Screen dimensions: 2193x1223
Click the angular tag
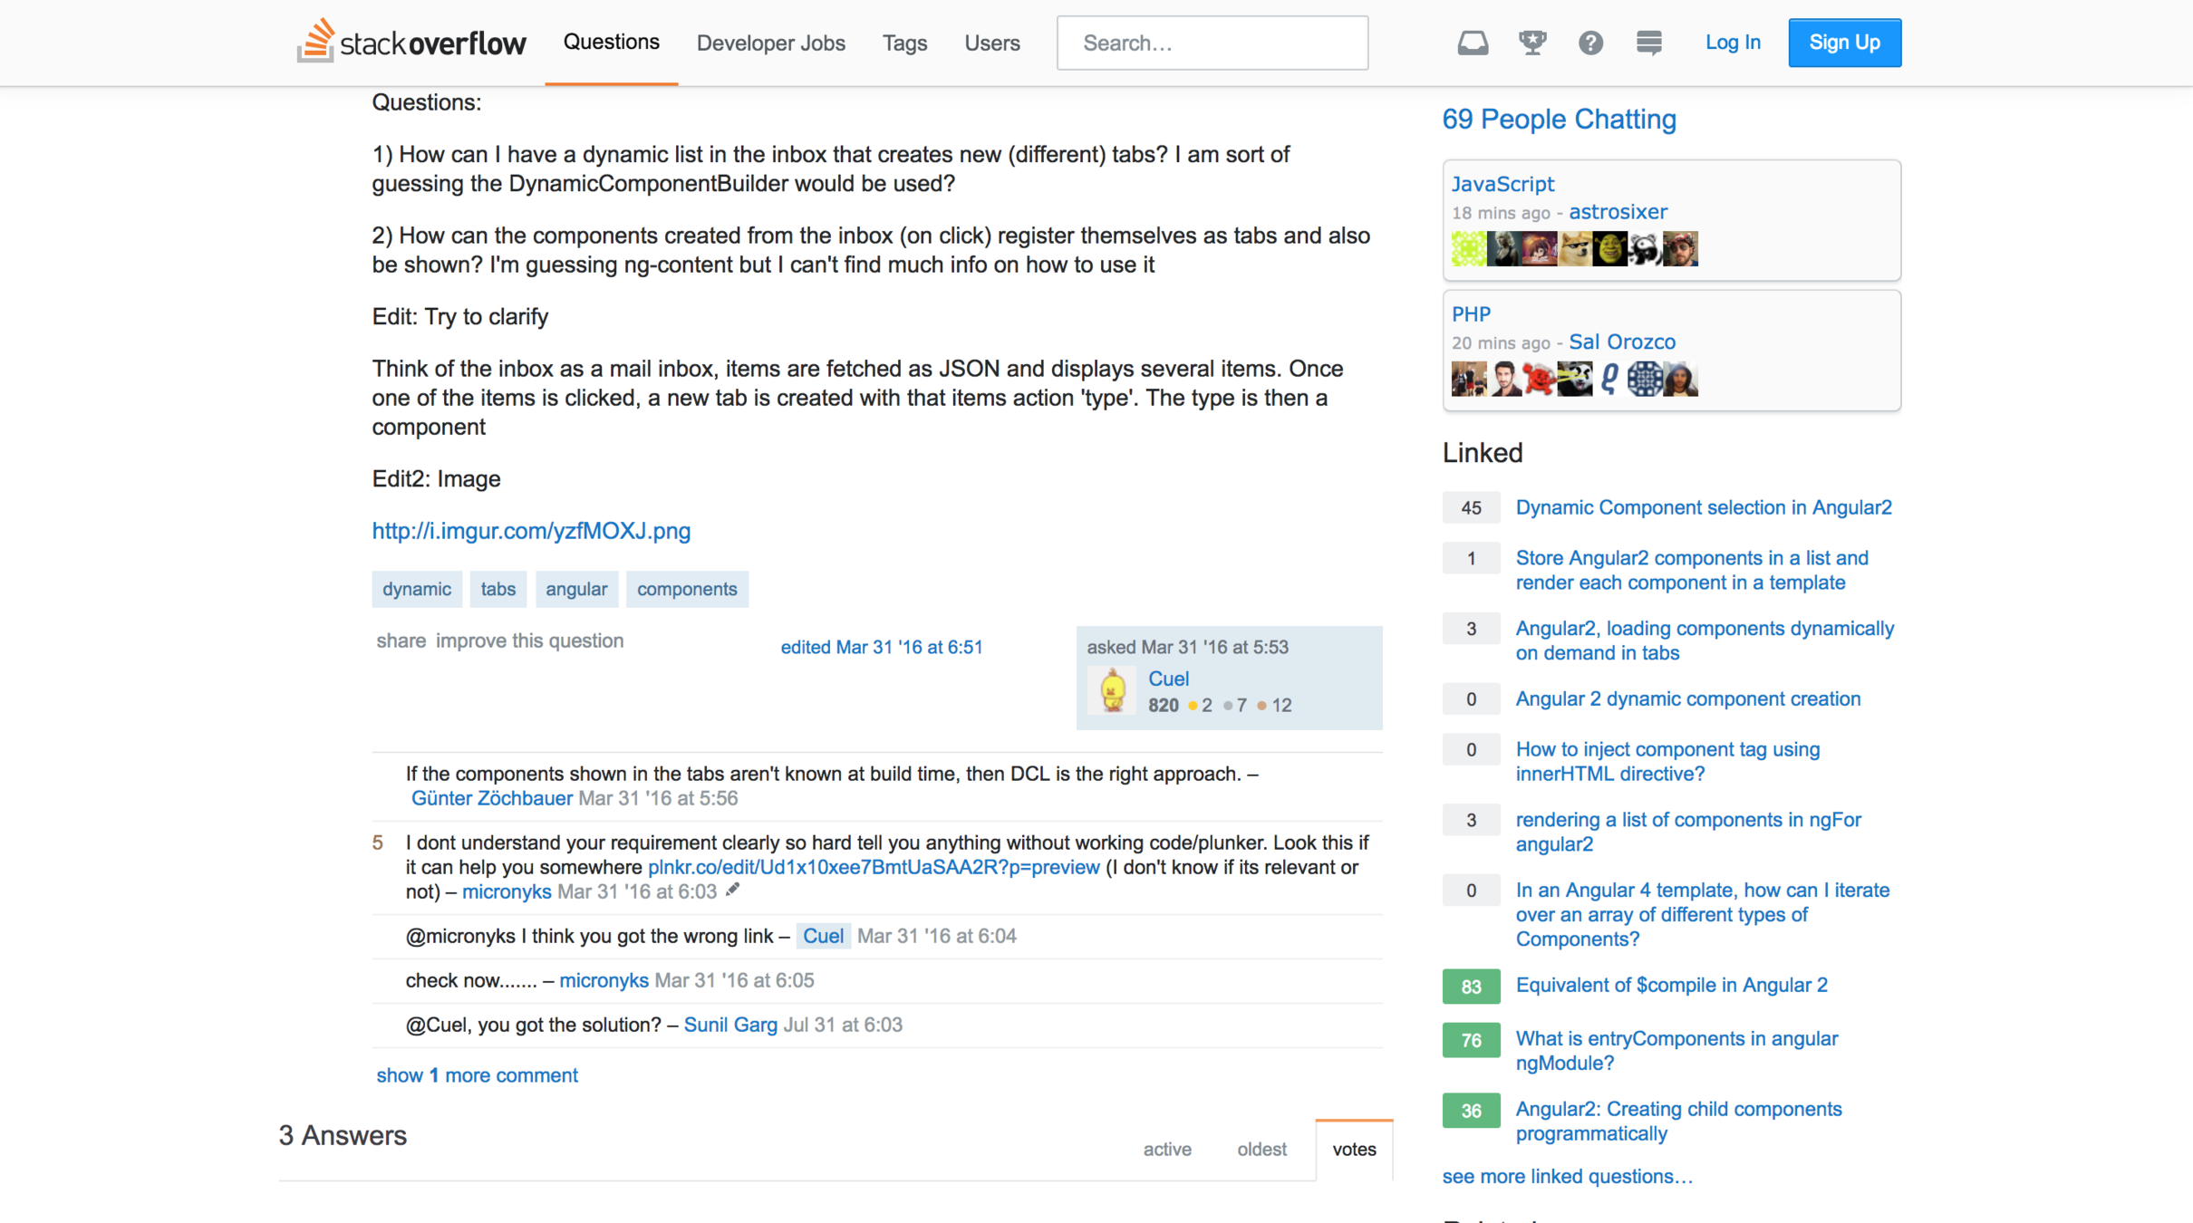pos(576,589)
